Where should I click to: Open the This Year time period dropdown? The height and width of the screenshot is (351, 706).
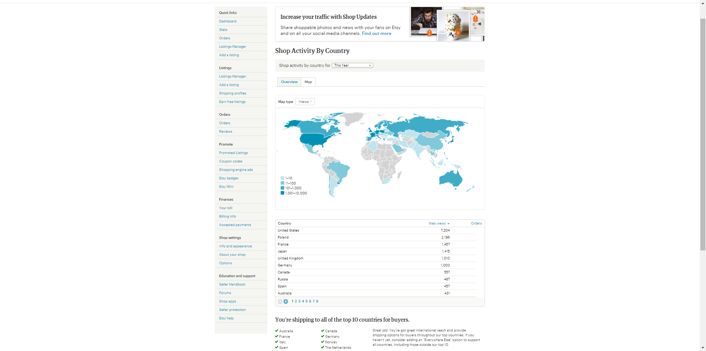[352, 65]
